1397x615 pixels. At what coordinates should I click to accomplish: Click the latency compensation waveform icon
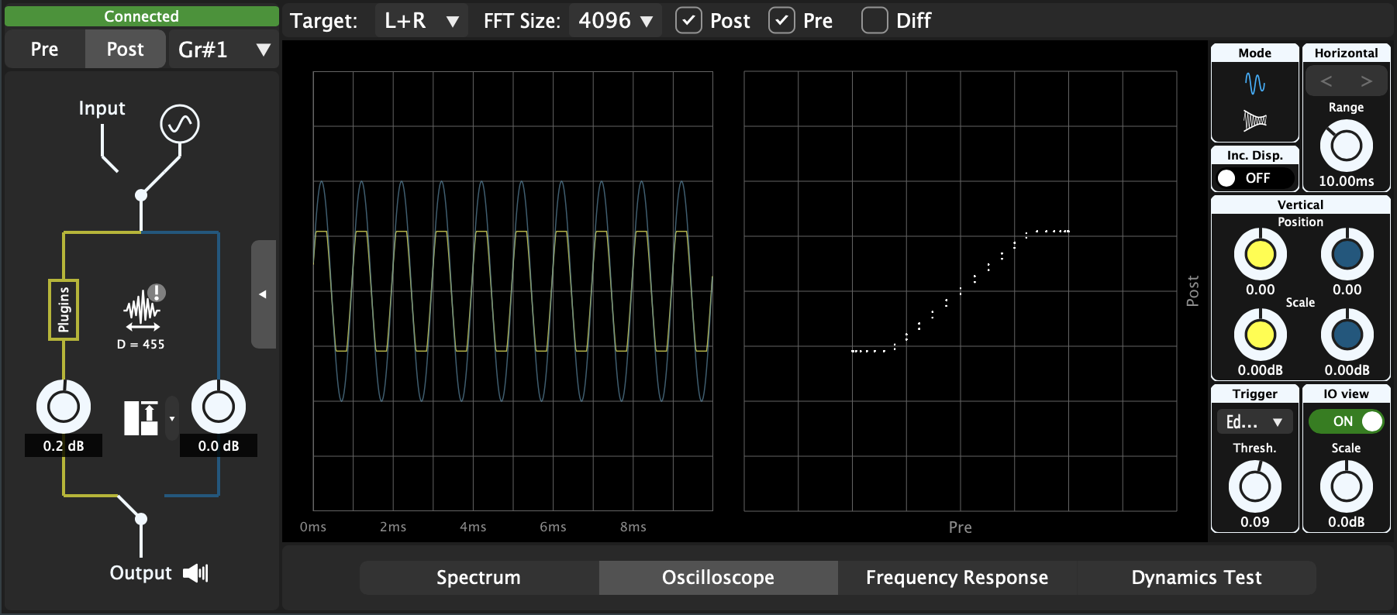[x=142, y=309]
